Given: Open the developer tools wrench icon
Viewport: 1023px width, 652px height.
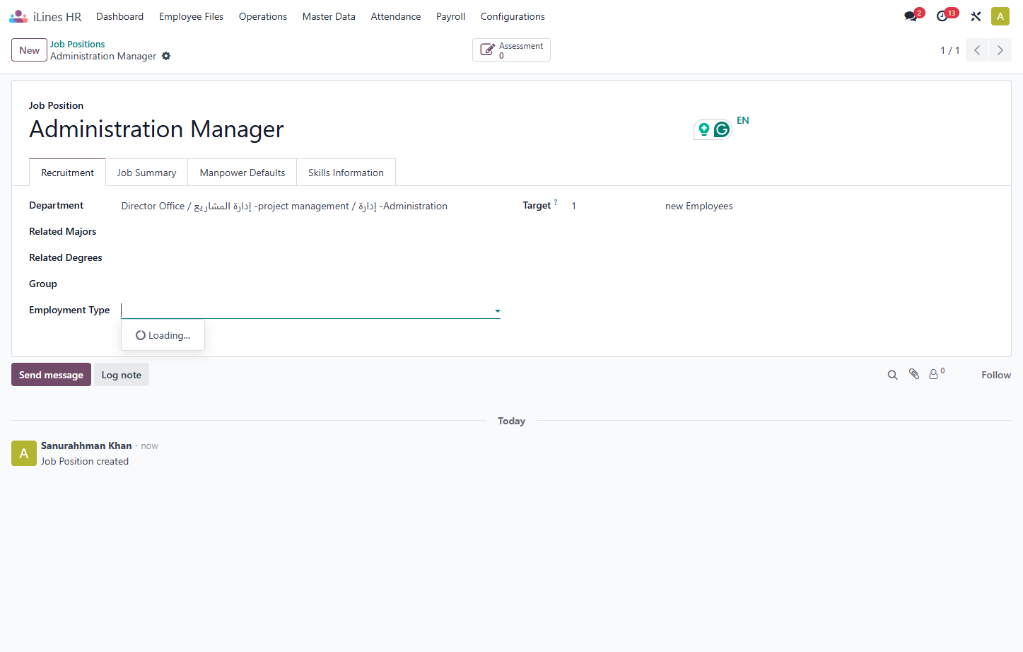Looking at the screenshot, I should tap(976, 16).
